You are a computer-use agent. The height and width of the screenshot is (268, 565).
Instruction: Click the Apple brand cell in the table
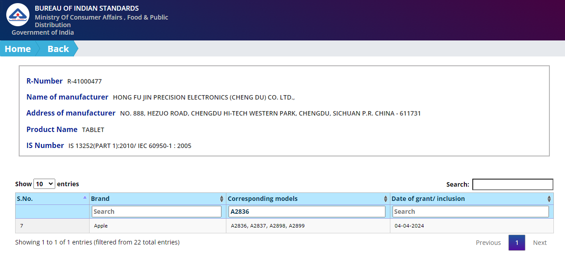[101, 226]
